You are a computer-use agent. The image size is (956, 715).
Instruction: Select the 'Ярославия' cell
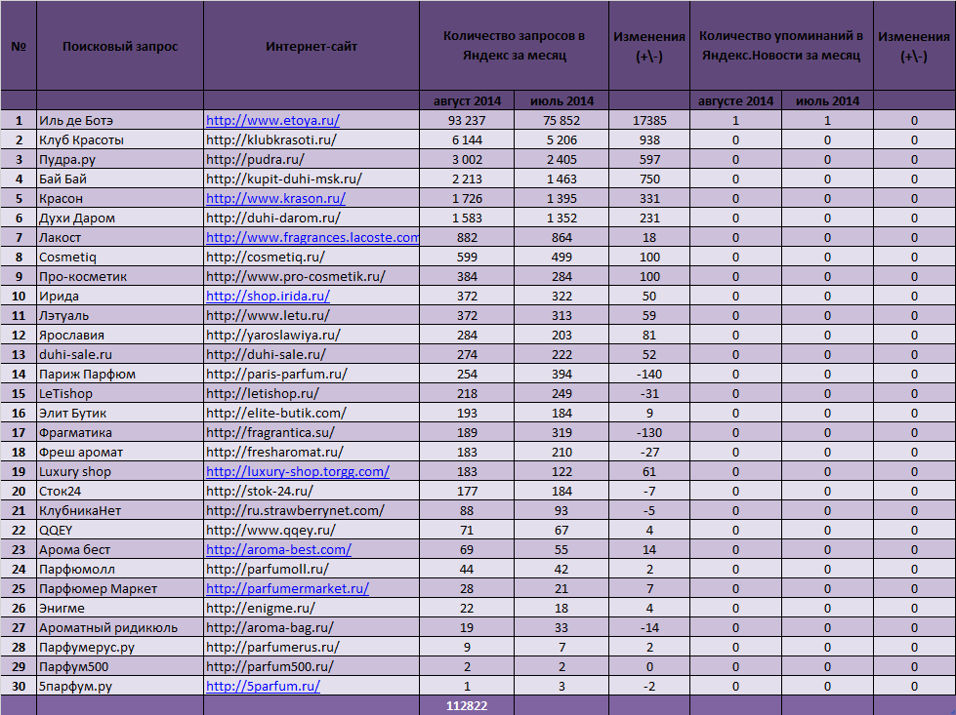click(x=120, y=335)
